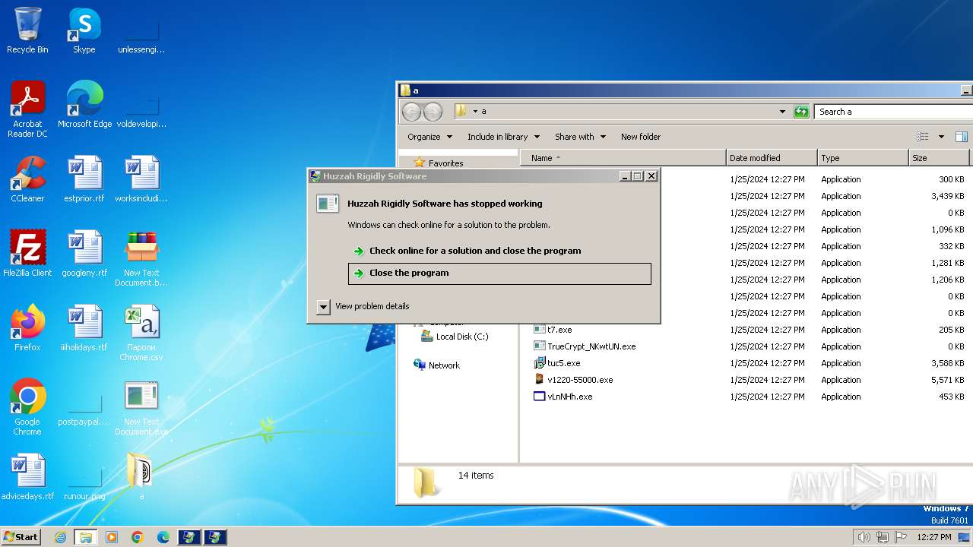Open the Recycle Bin desktop icon

(x=27, y=30)
